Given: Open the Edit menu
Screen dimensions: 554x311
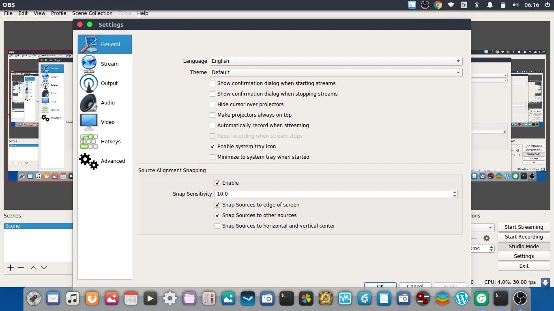Looking at the screenshot, I should click(x=23, y=13).
